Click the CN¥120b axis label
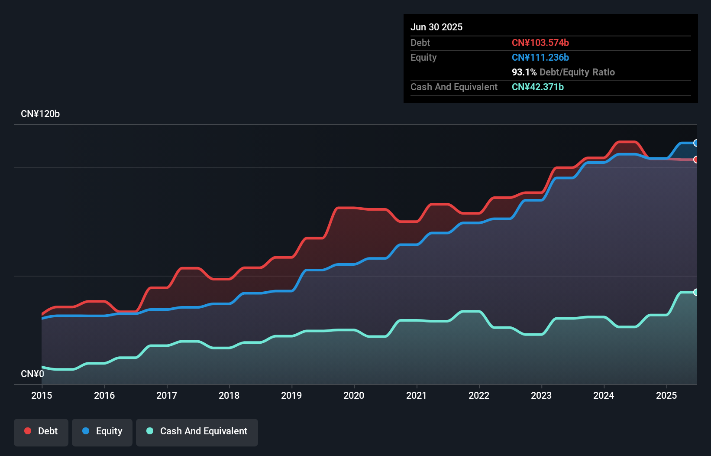 [x=41, y=114]
